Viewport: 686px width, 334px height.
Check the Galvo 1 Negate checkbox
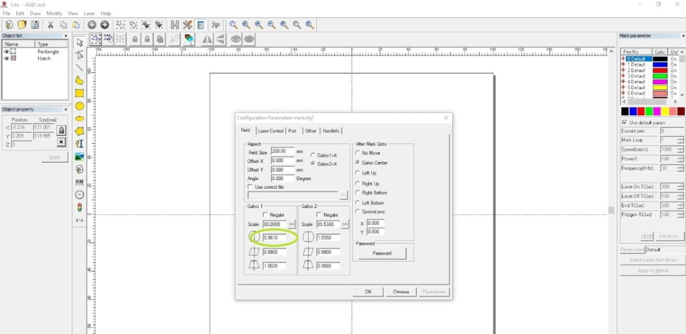pyautogui.click(x=265, y=215)
